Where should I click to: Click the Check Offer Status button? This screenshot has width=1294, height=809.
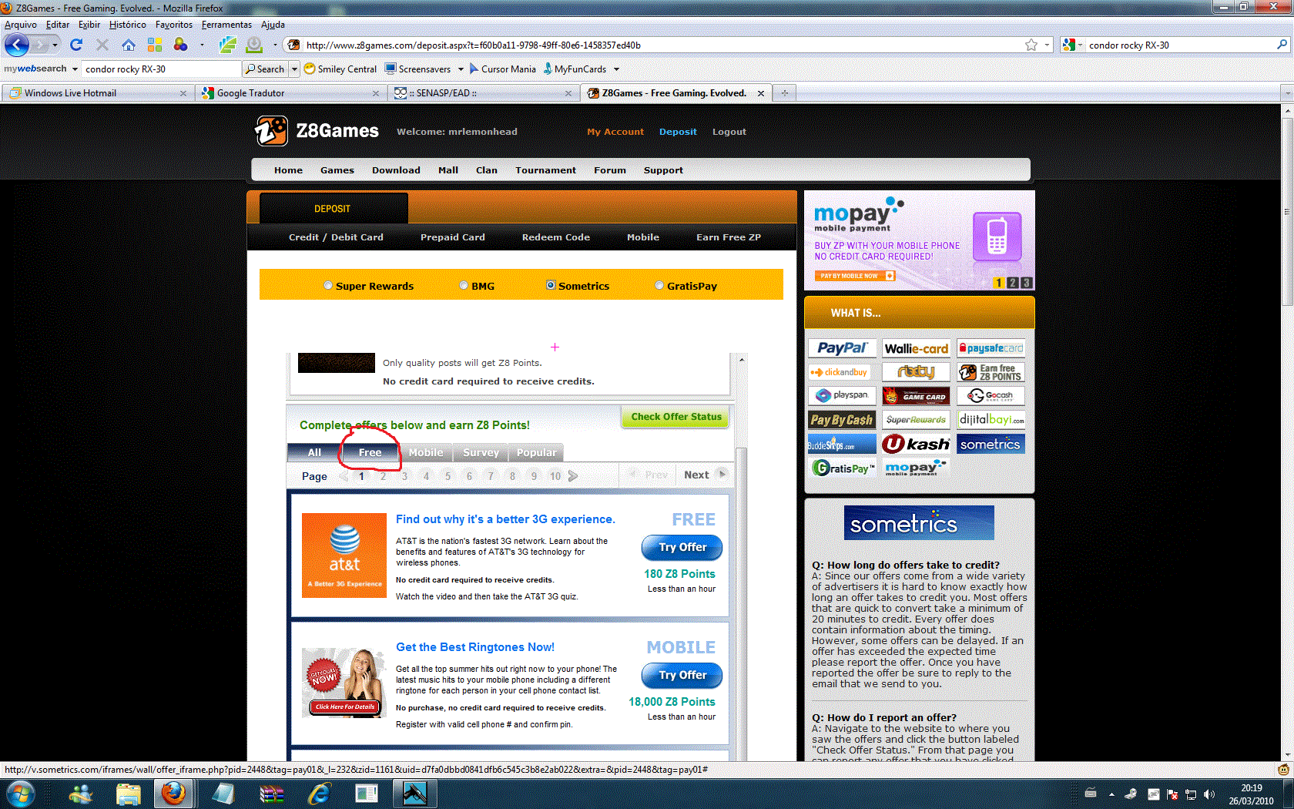tap(676, 417)
